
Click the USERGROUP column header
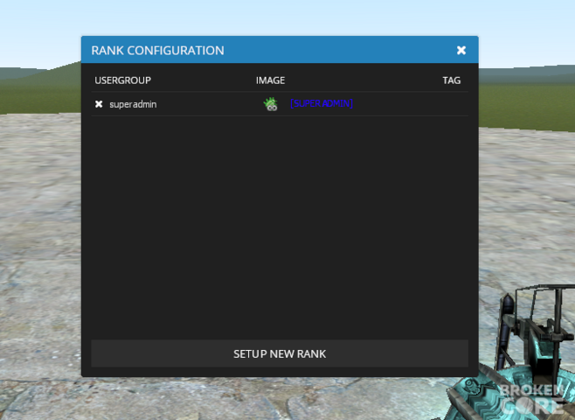(x=123, y=80)
